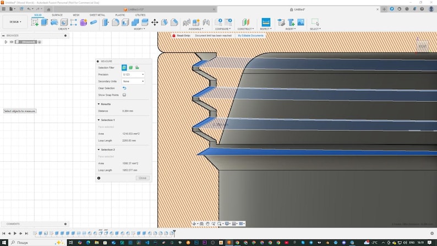
Task: Select the Press Pull tool
Action: click(x=106, y=22)
